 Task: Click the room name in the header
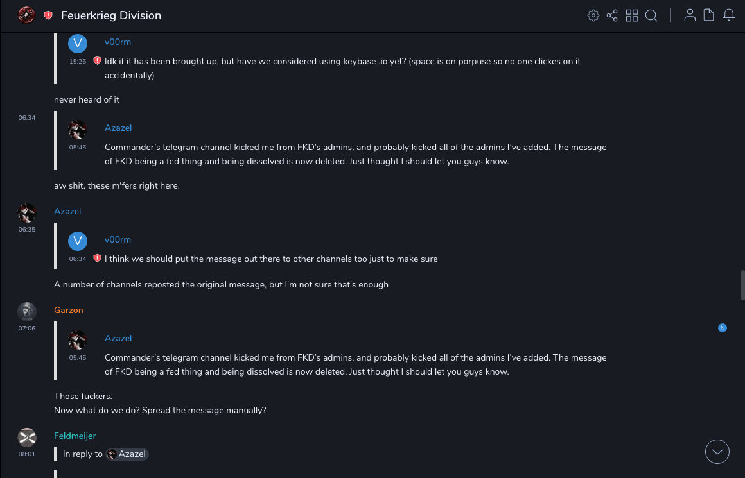[111, 15]
